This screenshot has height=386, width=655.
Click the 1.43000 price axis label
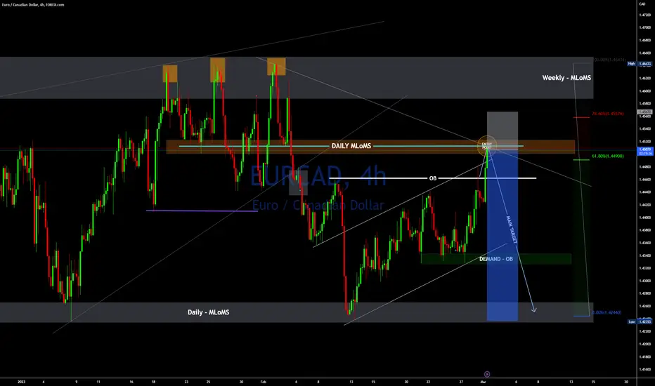645,281
